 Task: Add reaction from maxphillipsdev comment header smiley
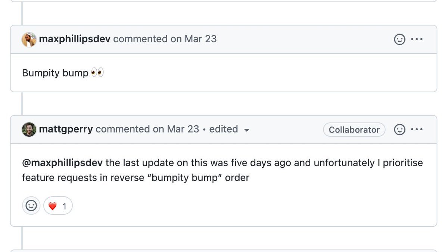click(x=399, y=39)
